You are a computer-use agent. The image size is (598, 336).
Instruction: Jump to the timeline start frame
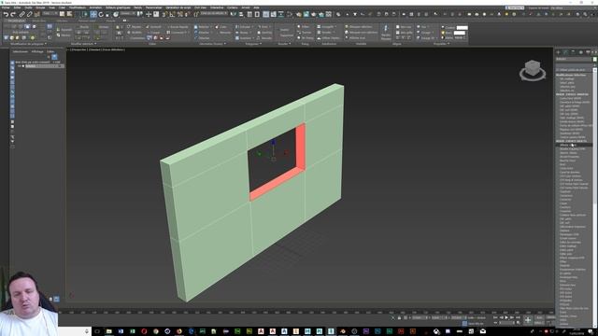pos(495,317)
